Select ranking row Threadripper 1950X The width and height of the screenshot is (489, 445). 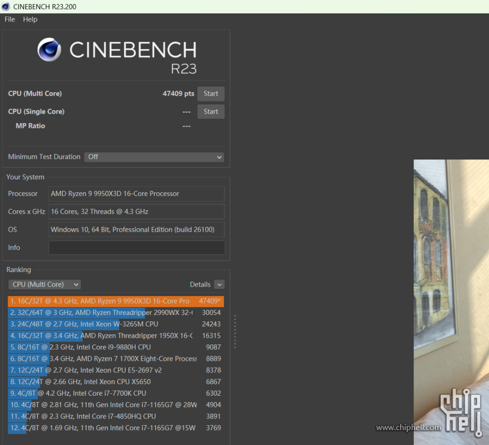click(x=116, y=336)
